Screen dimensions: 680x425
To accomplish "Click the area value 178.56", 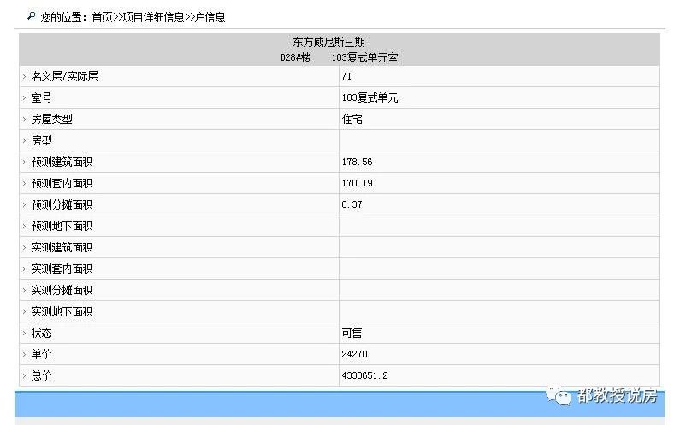I will [357, 162].
